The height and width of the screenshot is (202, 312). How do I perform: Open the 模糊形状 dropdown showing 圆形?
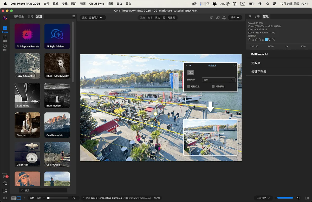pyautogui.click(x=218, y=80)
